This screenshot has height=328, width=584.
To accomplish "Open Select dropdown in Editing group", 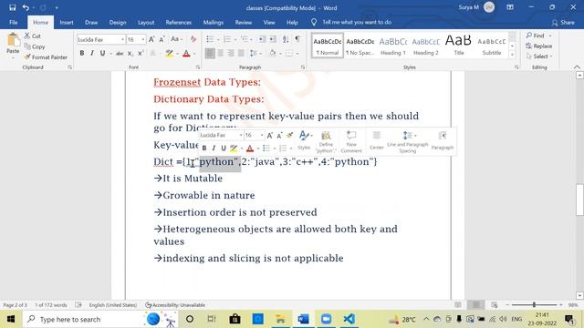I will [540, 56].
